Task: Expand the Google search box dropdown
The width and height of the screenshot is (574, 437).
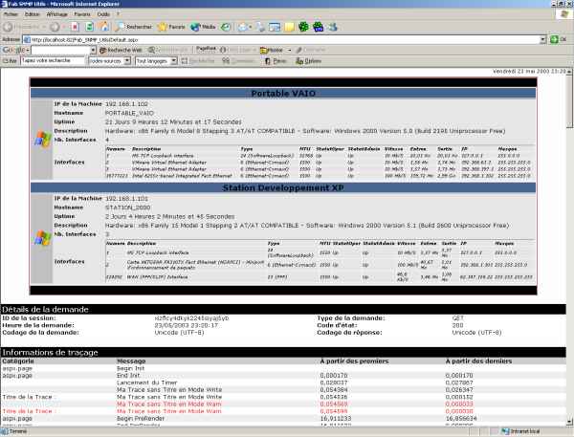Action: (x=93, y=50)
